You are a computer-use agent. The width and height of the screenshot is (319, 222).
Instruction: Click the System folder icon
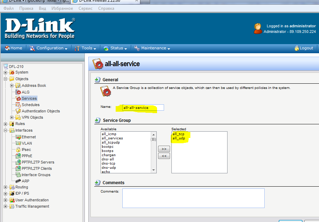[12, 72]
